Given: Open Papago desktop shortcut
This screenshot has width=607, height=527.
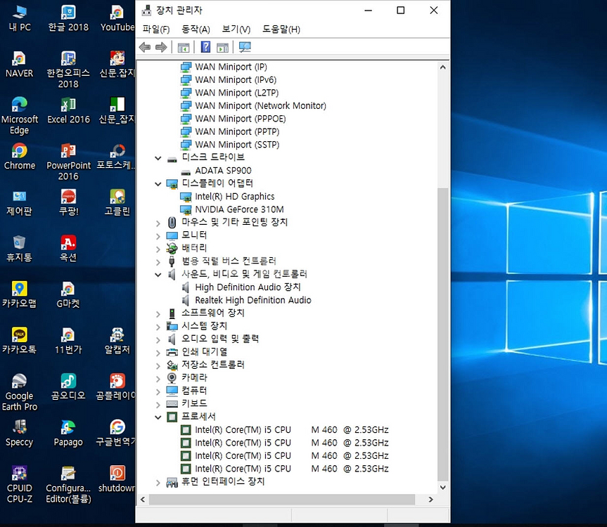Looking at the screenshot, I should coord(68,433).
